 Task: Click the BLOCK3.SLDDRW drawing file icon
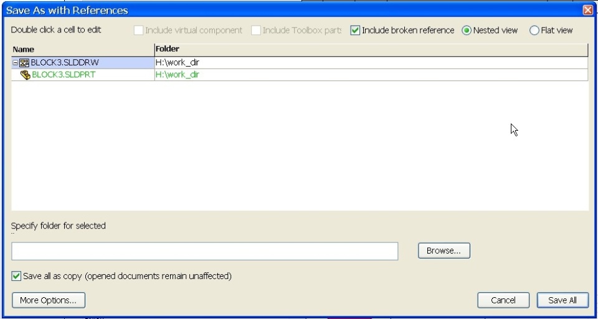24,63
